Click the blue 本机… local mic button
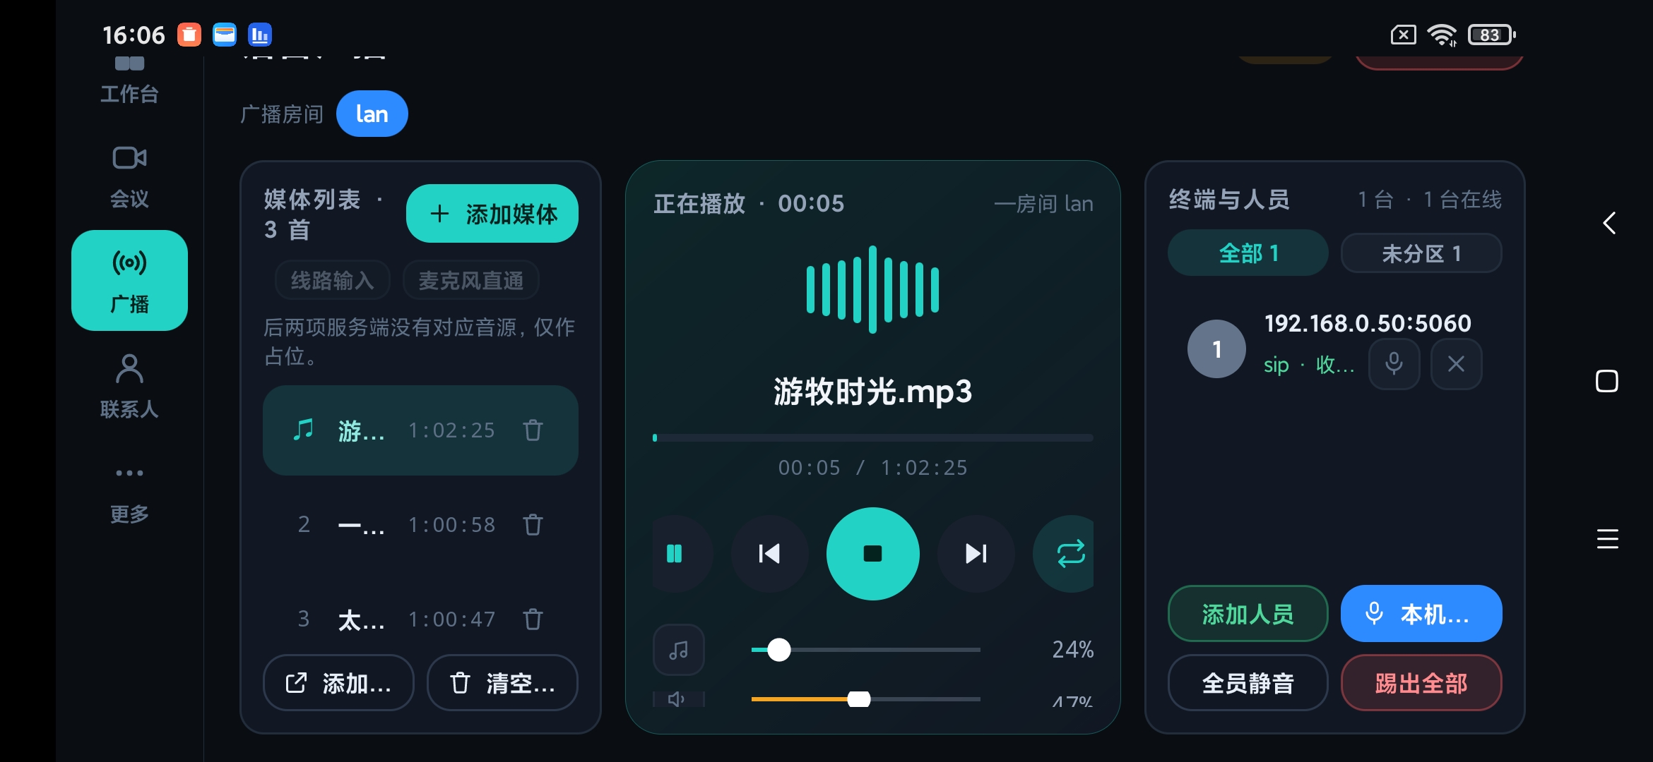Screen dimensions: 1653x762 coord(1421,614)
